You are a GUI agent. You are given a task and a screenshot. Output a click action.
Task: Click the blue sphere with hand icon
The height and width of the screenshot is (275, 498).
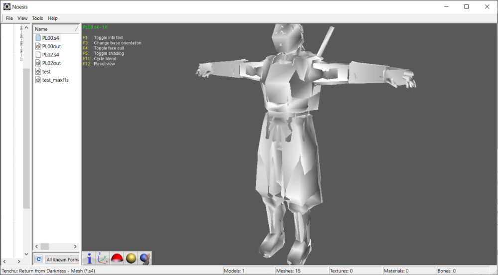pos(145,258)
